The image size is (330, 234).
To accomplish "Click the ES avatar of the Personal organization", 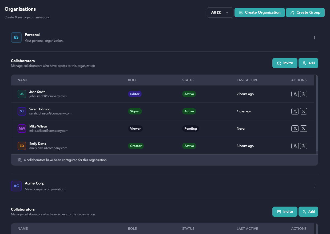I will pyautogui.click(x=16, y=38).
